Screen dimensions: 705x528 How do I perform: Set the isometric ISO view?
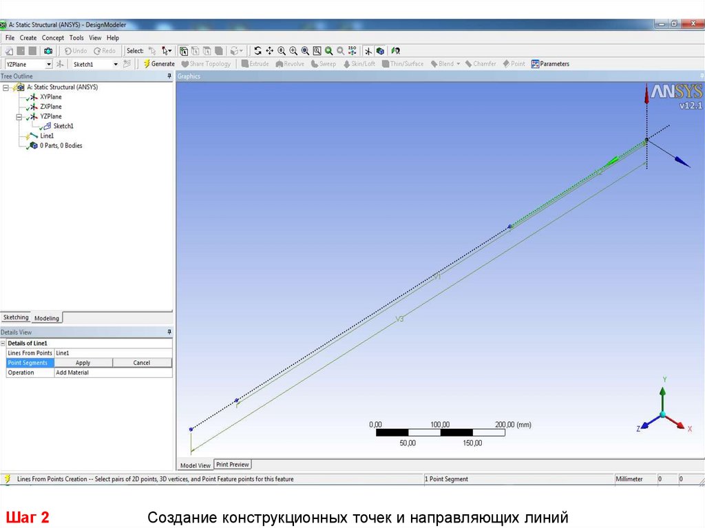(352, 51)
